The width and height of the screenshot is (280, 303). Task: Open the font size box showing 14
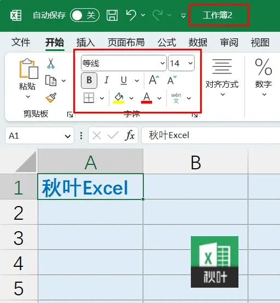181,63
